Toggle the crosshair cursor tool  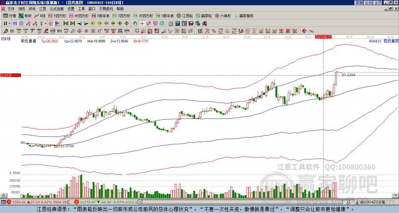[142, 24]
